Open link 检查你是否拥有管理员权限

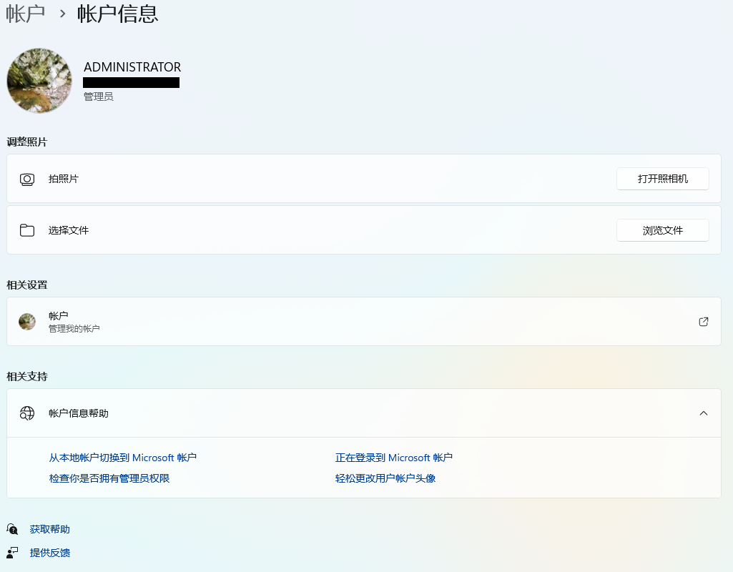coord(109,478)
